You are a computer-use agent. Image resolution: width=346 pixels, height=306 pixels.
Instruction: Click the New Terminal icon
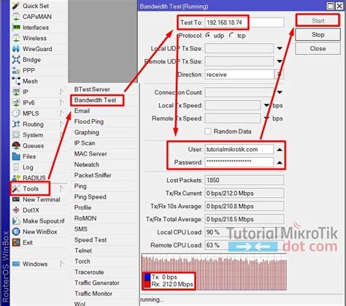(x=16, y=199)
